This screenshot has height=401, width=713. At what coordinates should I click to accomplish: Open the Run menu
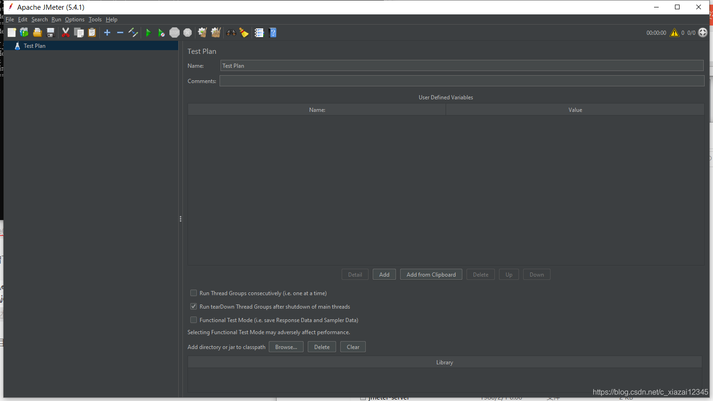[56, 19]
